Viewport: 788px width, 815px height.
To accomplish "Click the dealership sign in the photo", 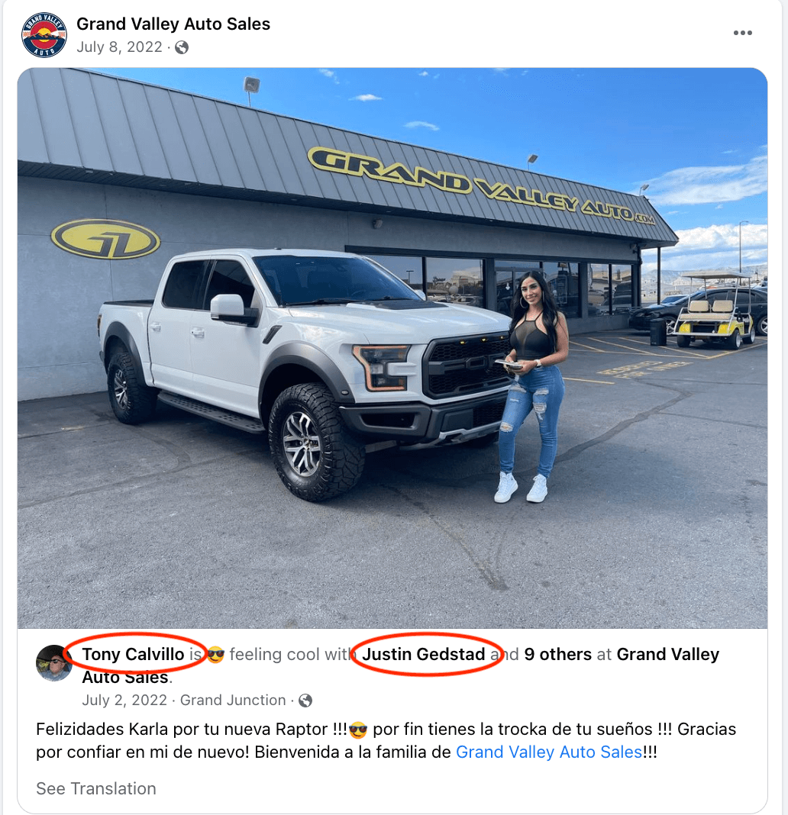I will [481, 186].
